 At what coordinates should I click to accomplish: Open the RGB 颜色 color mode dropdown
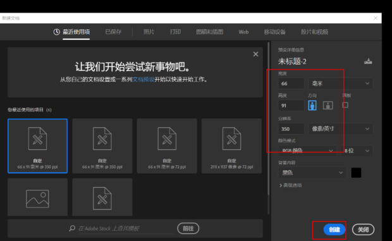(307, 151)
